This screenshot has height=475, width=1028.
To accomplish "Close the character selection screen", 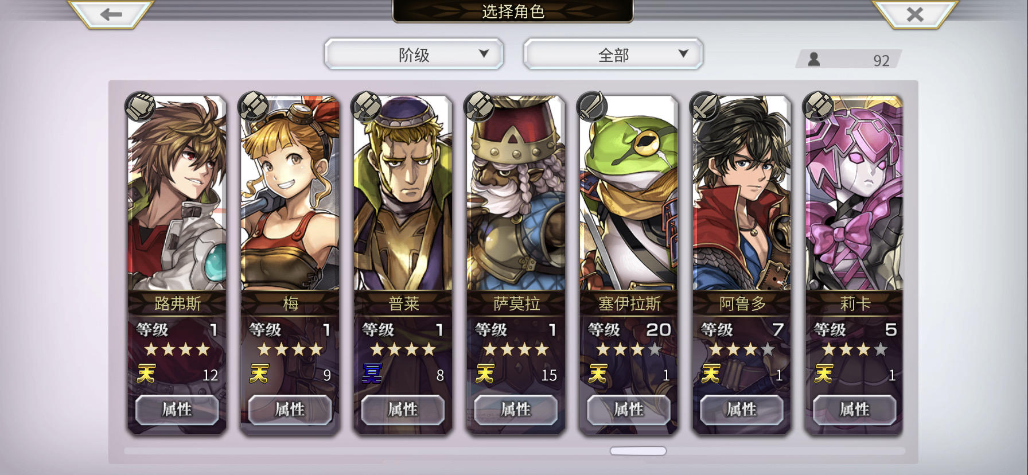I will click(x=915, y=14).
